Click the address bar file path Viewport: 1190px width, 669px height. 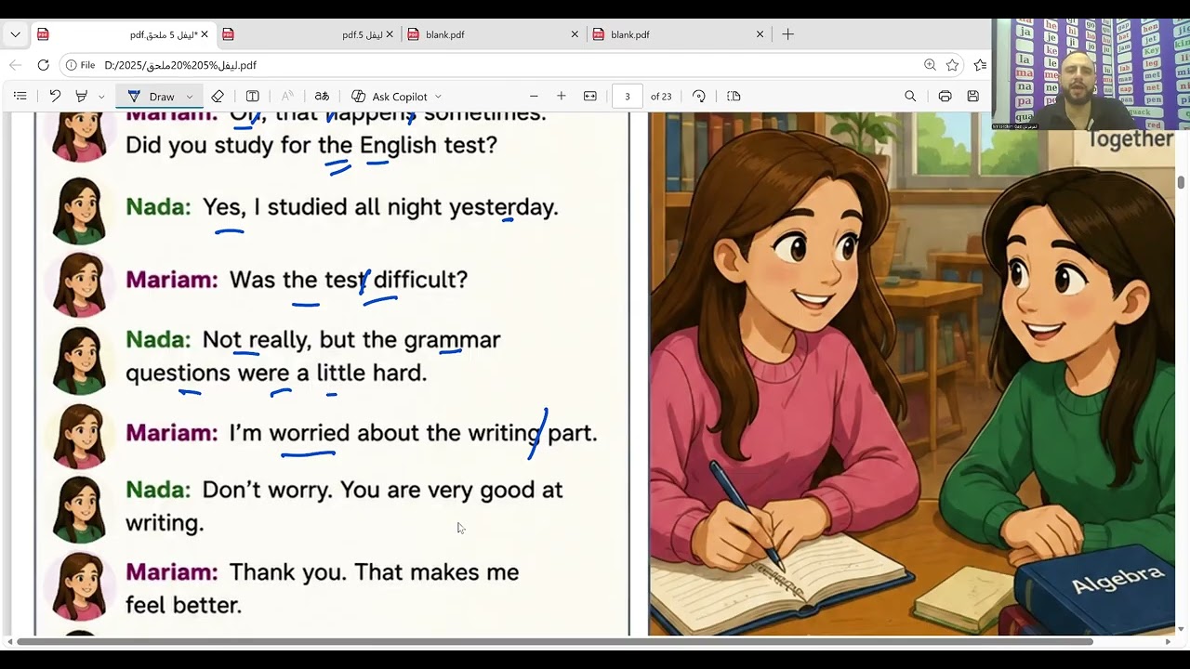(180, 65)
